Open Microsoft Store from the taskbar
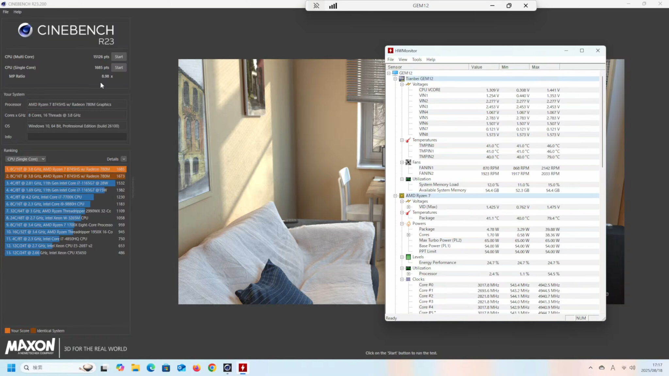The width and height of the screenshot is (669, 376). click(x=166, y=368)
